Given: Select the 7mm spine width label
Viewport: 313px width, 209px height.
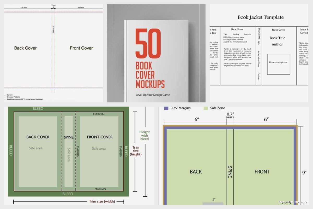Looking at the screenshot, I should [53, 5].
